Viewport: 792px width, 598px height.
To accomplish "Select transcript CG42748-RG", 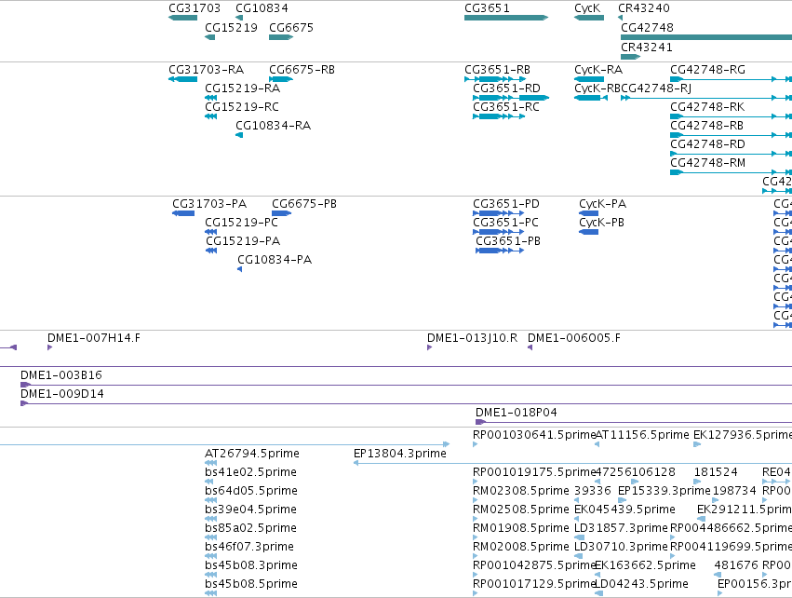I will pyautogui.click(x=731, y=79).
